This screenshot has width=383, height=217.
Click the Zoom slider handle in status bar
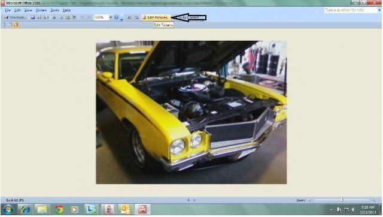[342, 200]
